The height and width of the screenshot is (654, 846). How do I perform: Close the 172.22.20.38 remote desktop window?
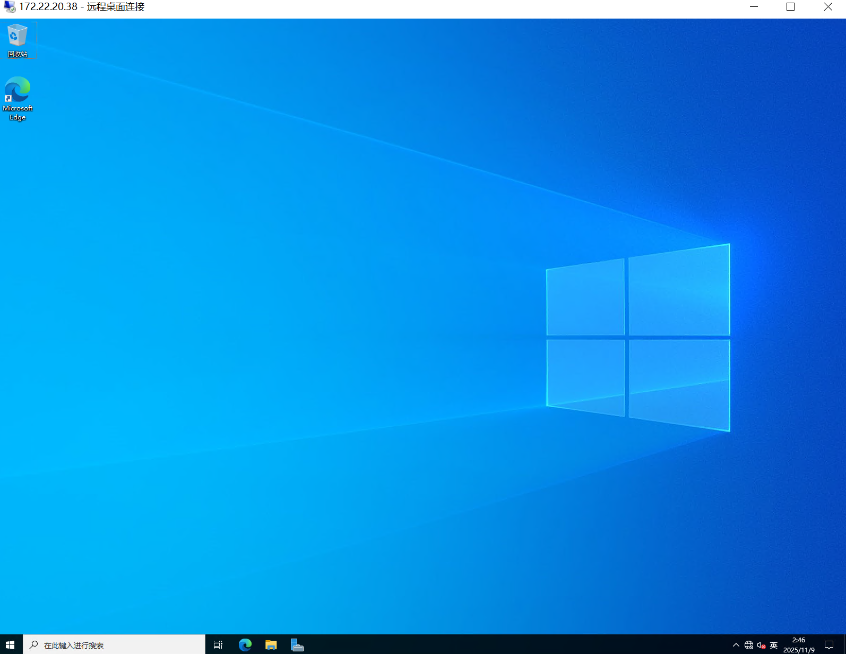tap(828, 7)
